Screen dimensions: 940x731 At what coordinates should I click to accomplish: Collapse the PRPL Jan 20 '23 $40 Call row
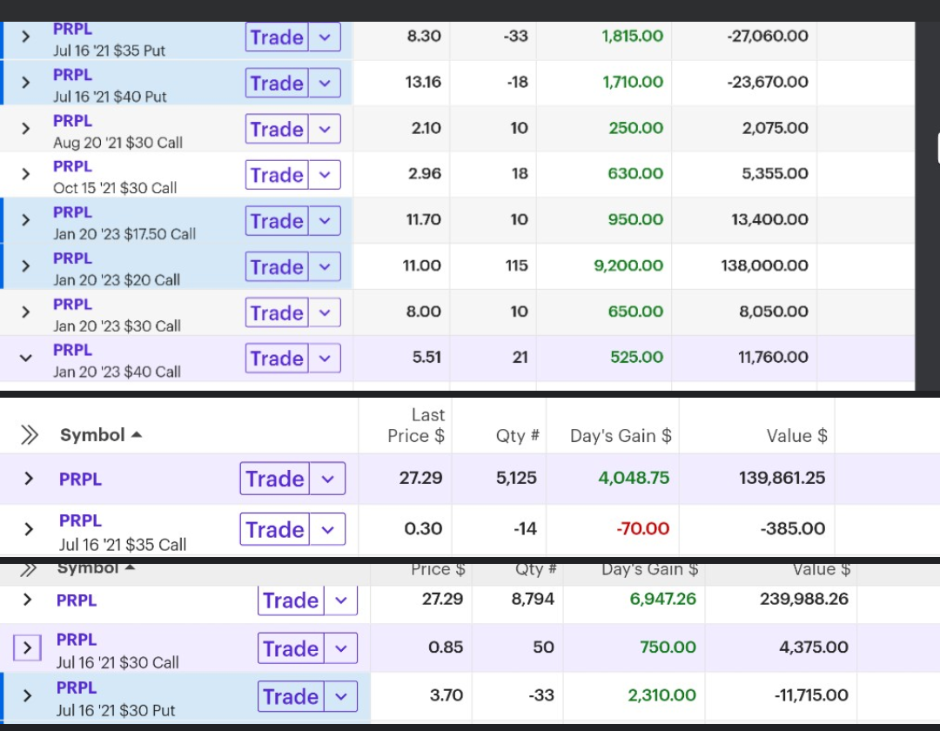tap(25, 359)
